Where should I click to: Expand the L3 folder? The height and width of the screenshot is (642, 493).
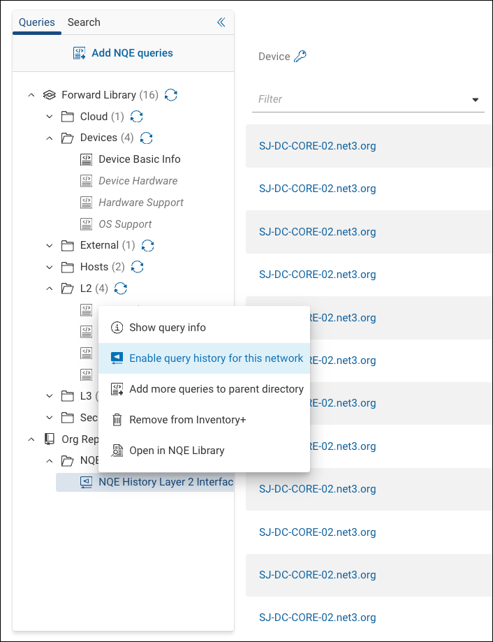point(49,395)
